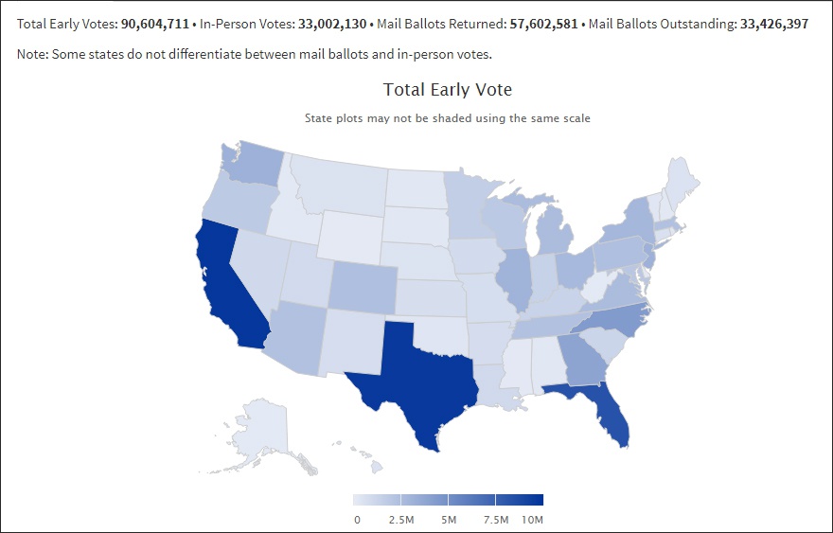Click the lightest 0–2.5M legend segment
The height and width of the screenshot is (533, 833).
[x=377, y=500]
